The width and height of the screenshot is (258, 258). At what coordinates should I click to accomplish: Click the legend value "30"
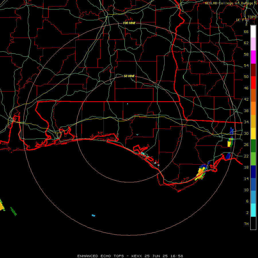[x=246, y=133]
